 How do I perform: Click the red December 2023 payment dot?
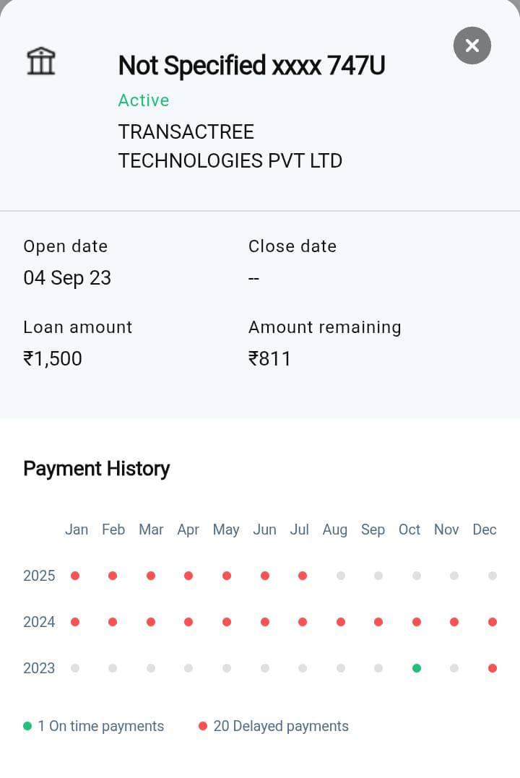tap(493, 668)
